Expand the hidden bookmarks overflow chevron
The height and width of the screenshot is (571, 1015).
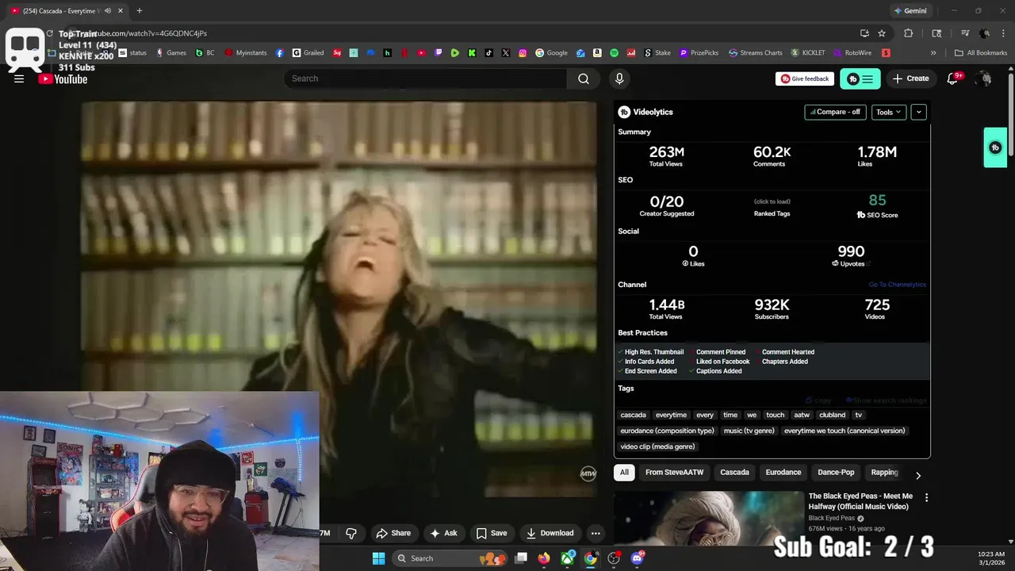tap(933, 53)
